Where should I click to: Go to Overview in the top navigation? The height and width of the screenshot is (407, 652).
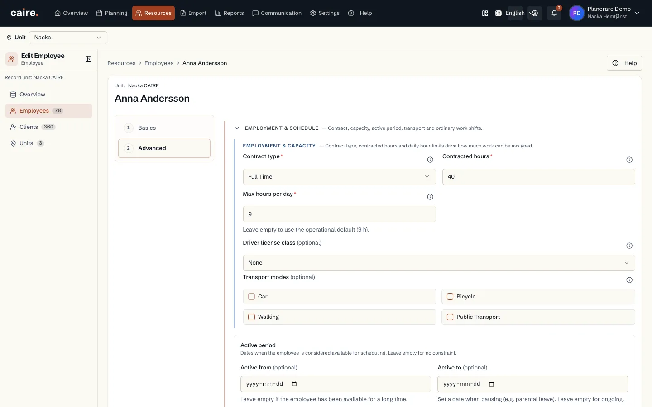[71, 13]
